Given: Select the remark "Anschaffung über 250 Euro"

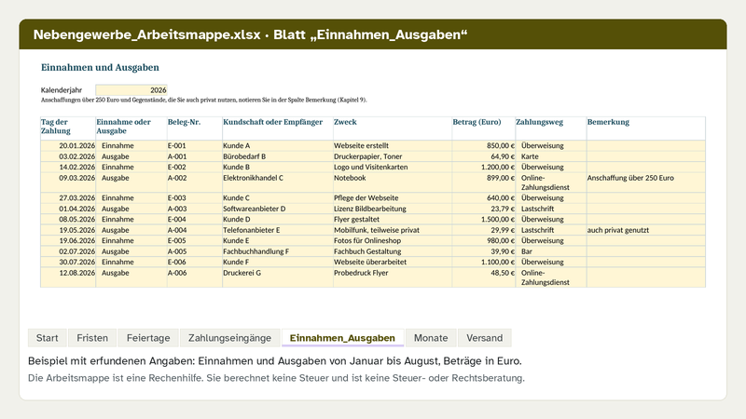Looking at the screenshot, I should 646,182.
